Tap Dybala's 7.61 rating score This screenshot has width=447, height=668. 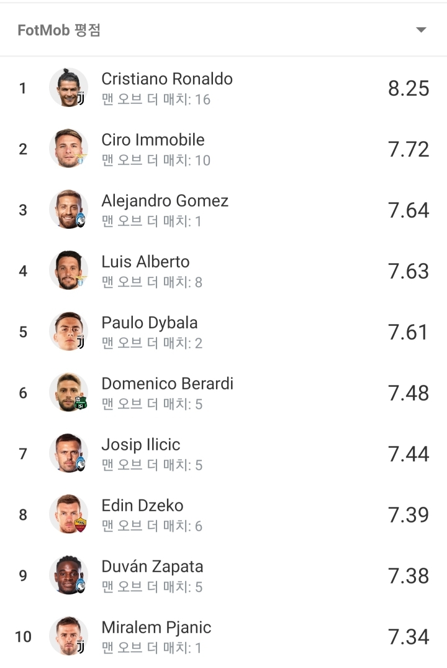[x=409, y=332]
